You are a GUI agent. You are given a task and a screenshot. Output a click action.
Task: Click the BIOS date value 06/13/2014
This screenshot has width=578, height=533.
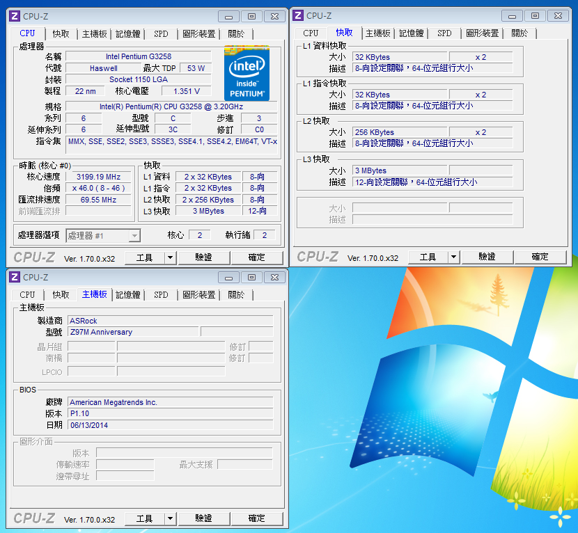tap(171, 425)
